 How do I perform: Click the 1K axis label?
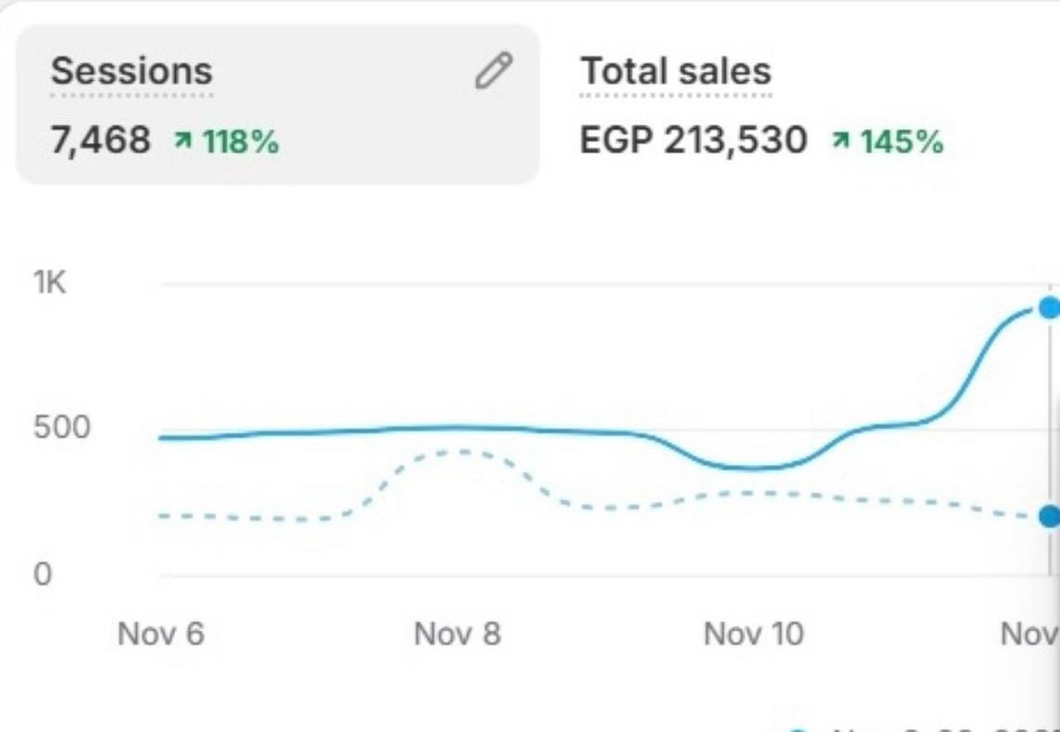click(51, 283)
